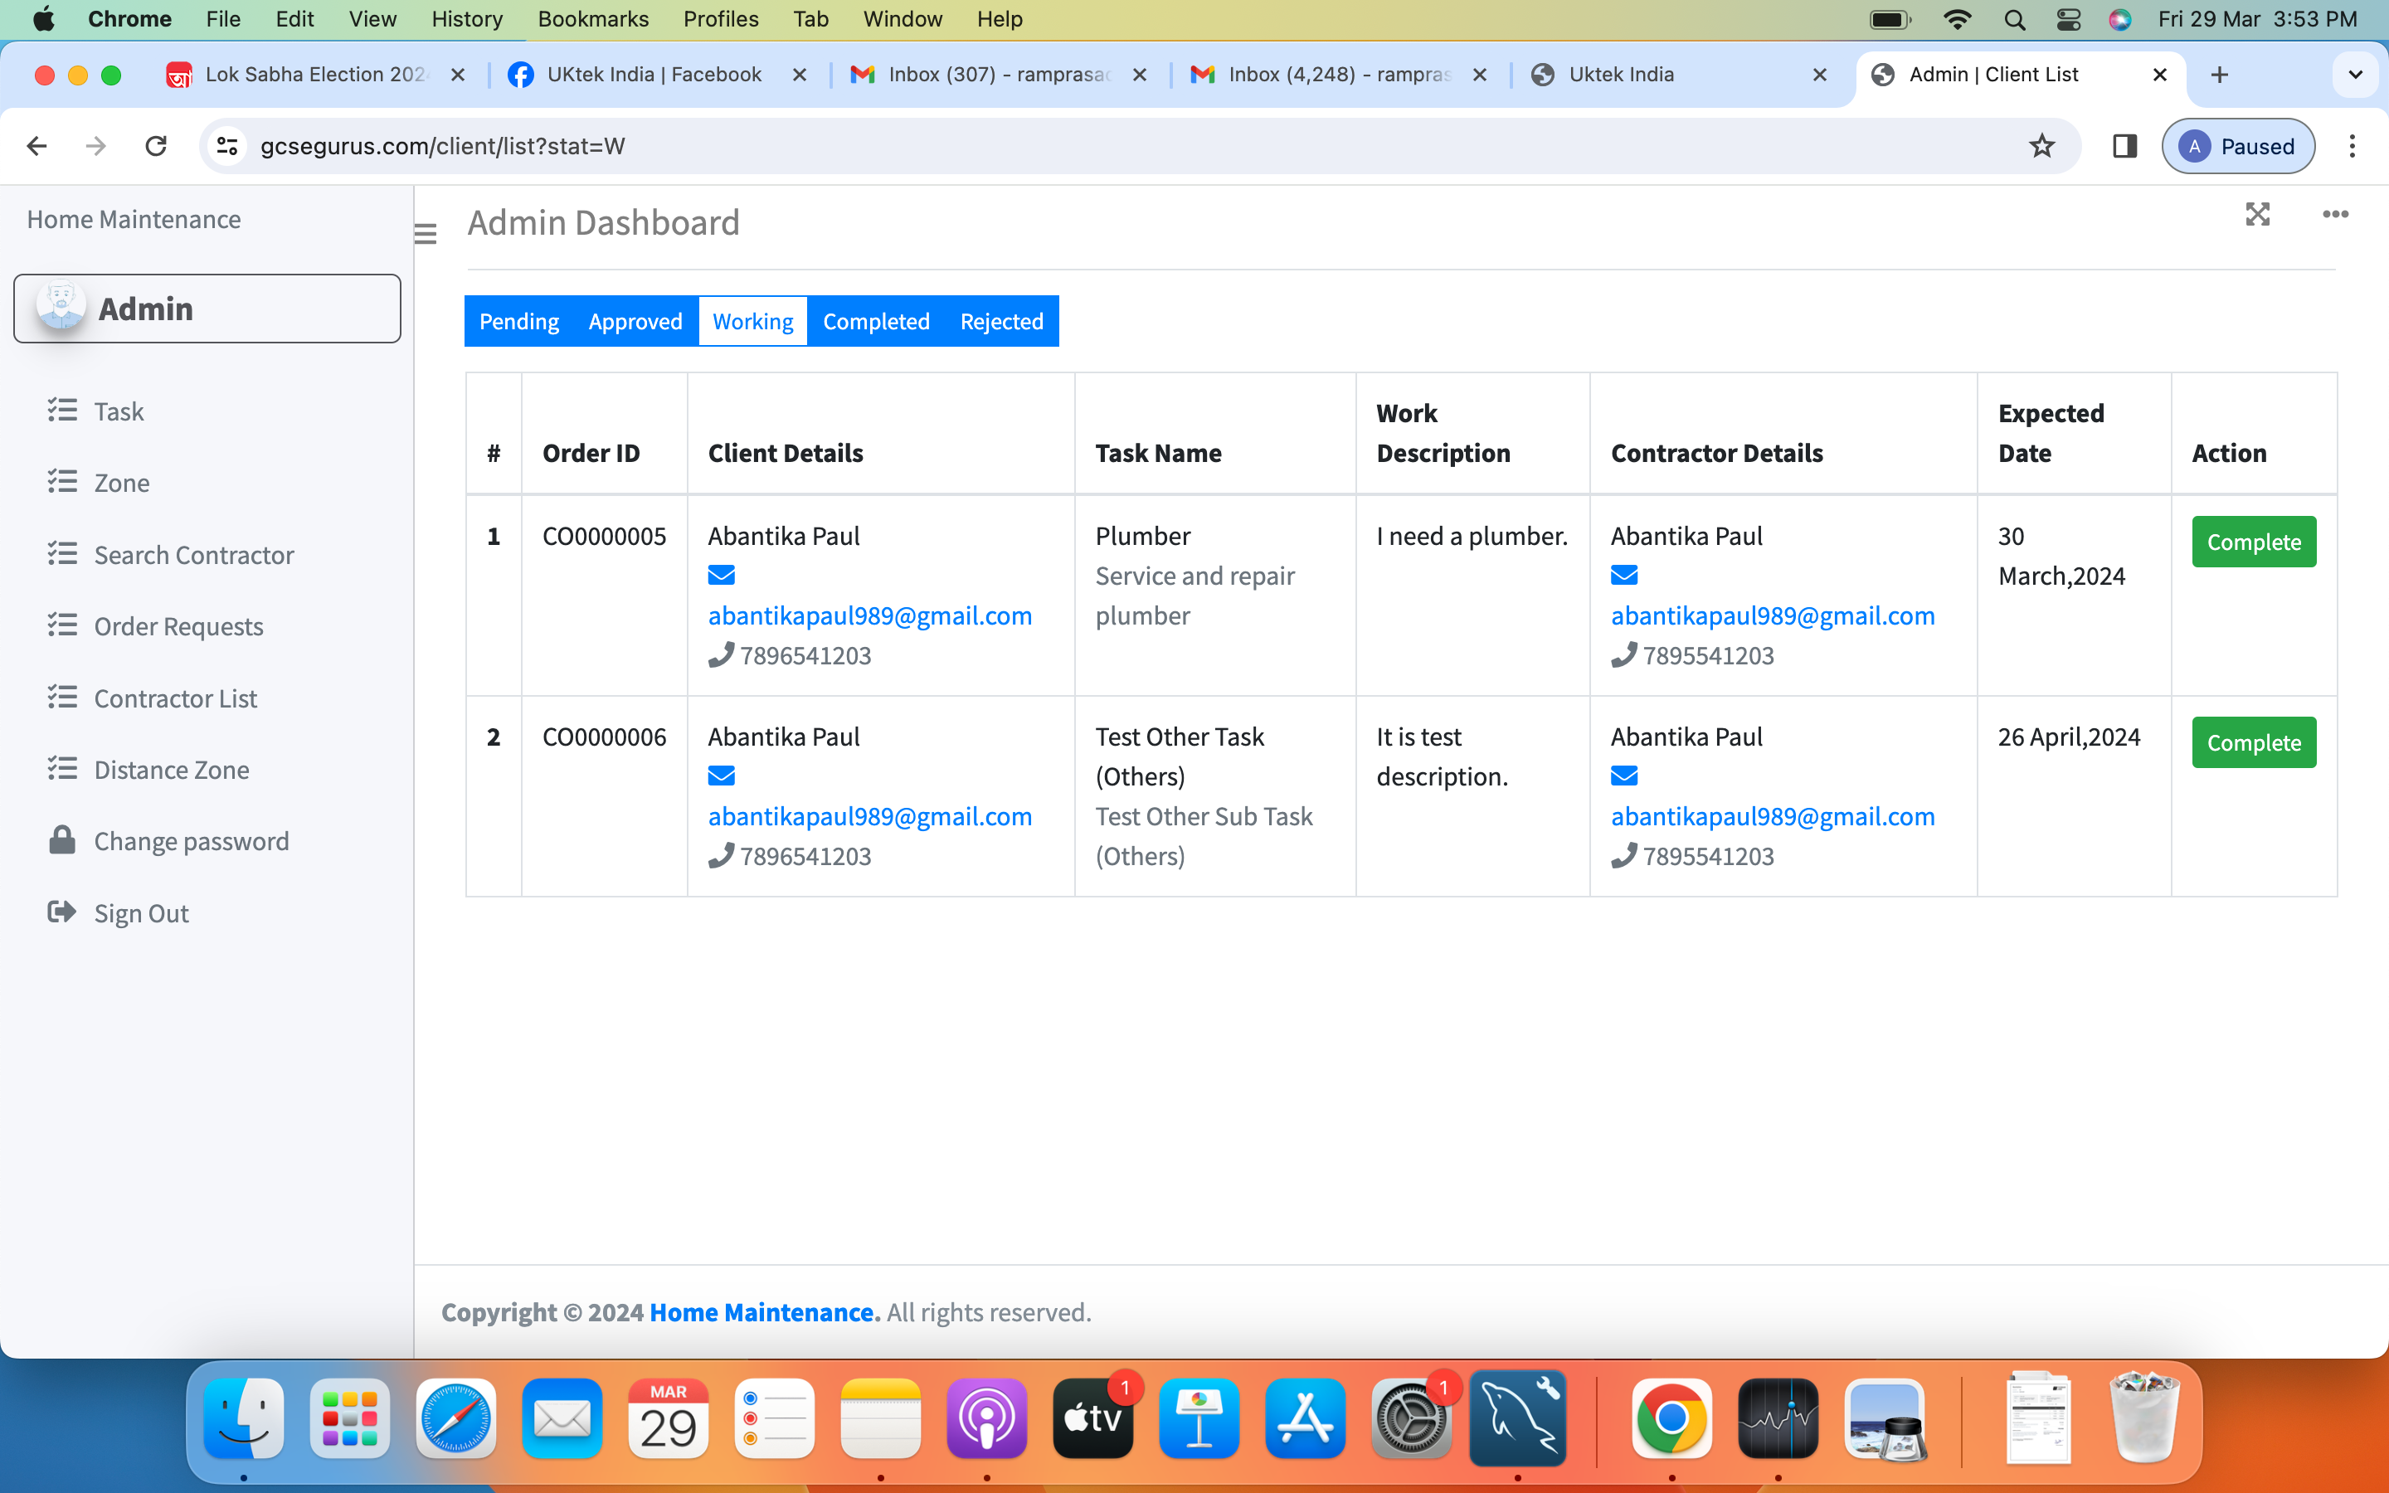Reload the page with the refresh icon
This screenshot has width=2389, height=1493.
156,146
